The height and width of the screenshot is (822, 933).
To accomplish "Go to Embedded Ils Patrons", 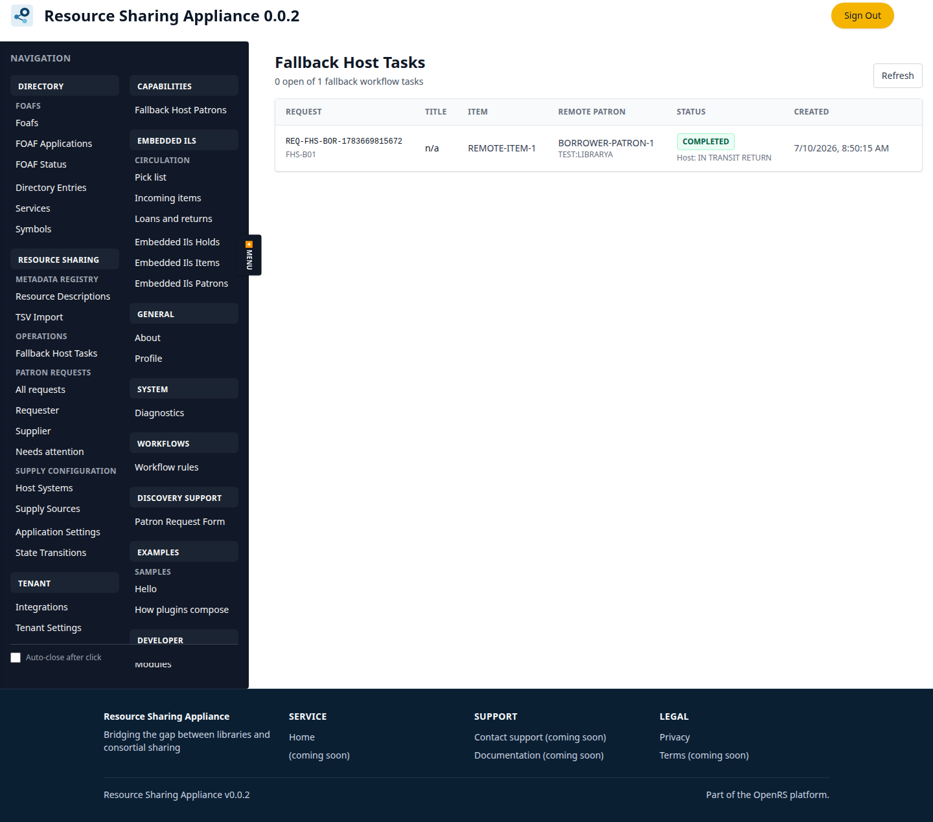I will [x=181, y=283].
